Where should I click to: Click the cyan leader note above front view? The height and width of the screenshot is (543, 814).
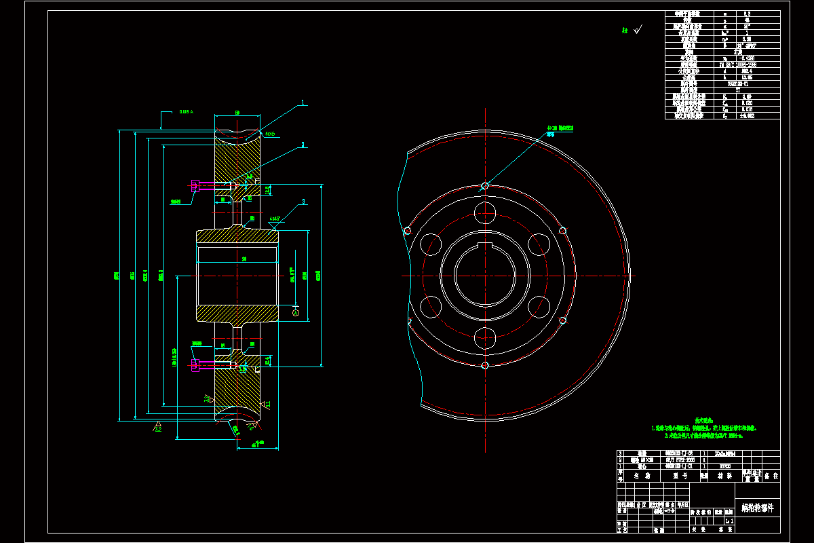click(x=560, y=130)
